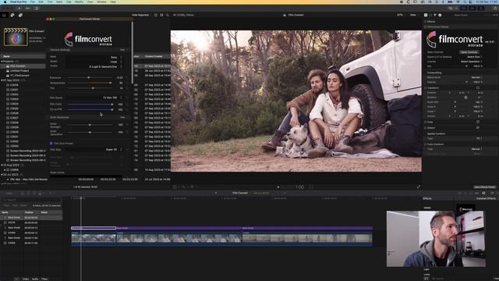
Task: Select the Film Convert project row
Action: tap(23, 66)
